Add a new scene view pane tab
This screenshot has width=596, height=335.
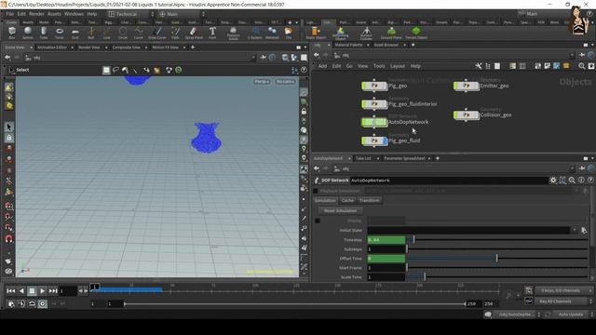coord(193,47)
